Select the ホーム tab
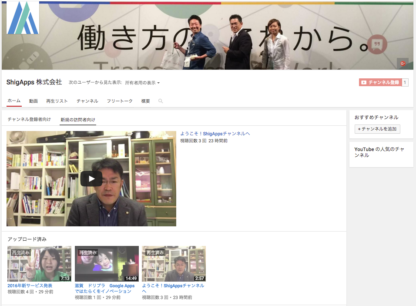The height and width of the screenshot is (306, 416). point(14,101)
